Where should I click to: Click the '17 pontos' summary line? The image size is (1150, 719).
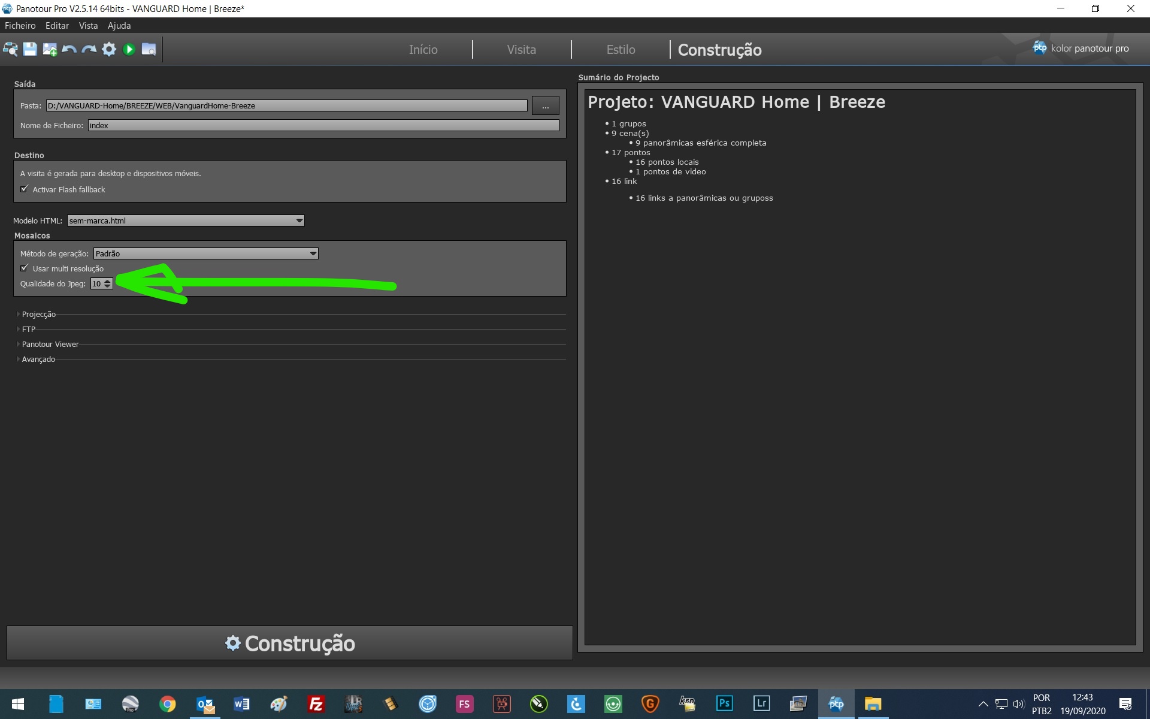(630, 152)
